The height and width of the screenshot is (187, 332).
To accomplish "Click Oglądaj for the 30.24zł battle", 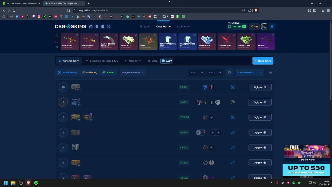I will point(260,163).
